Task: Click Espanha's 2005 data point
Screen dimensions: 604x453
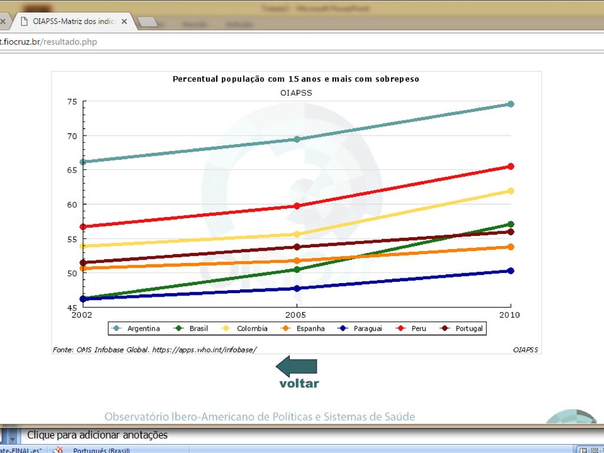Action: click(x=297, y=261)
